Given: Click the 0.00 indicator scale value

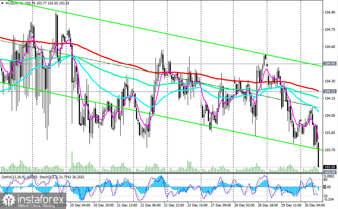Looking at the screenshot, I should pos(328,187).
